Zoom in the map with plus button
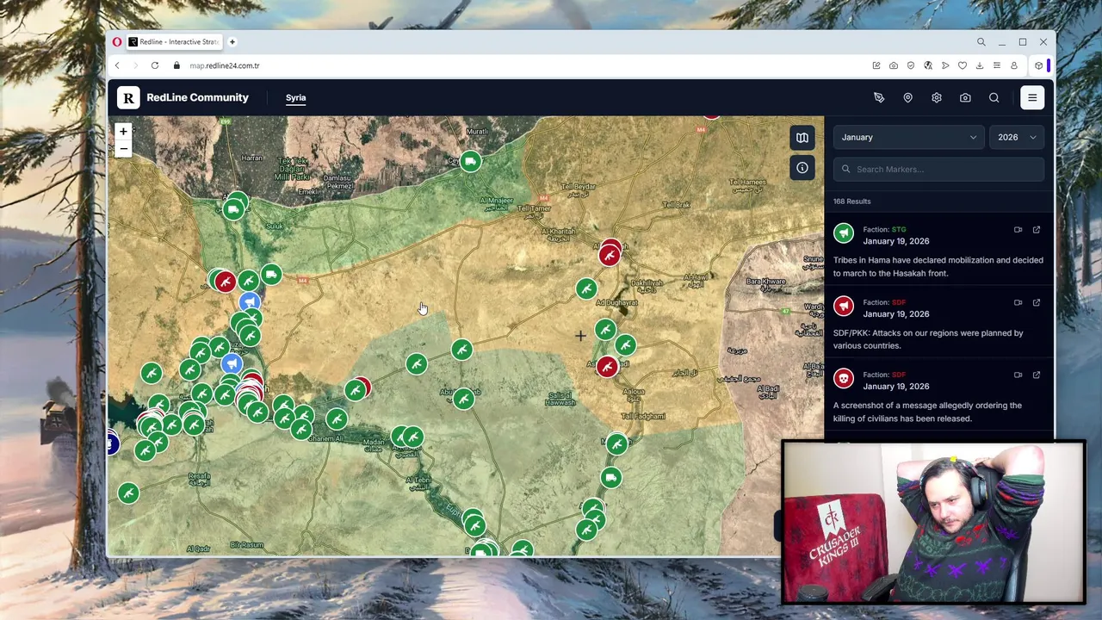This screenshot has width=1102, height=620. tap(123, 132)
